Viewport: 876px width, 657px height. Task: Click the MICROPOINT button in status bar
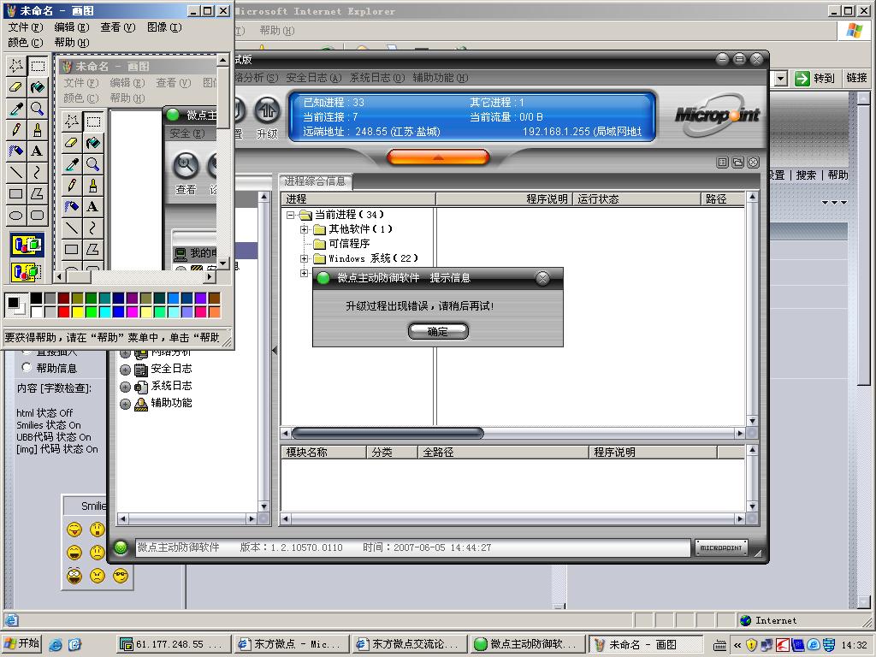coord(721,548)
